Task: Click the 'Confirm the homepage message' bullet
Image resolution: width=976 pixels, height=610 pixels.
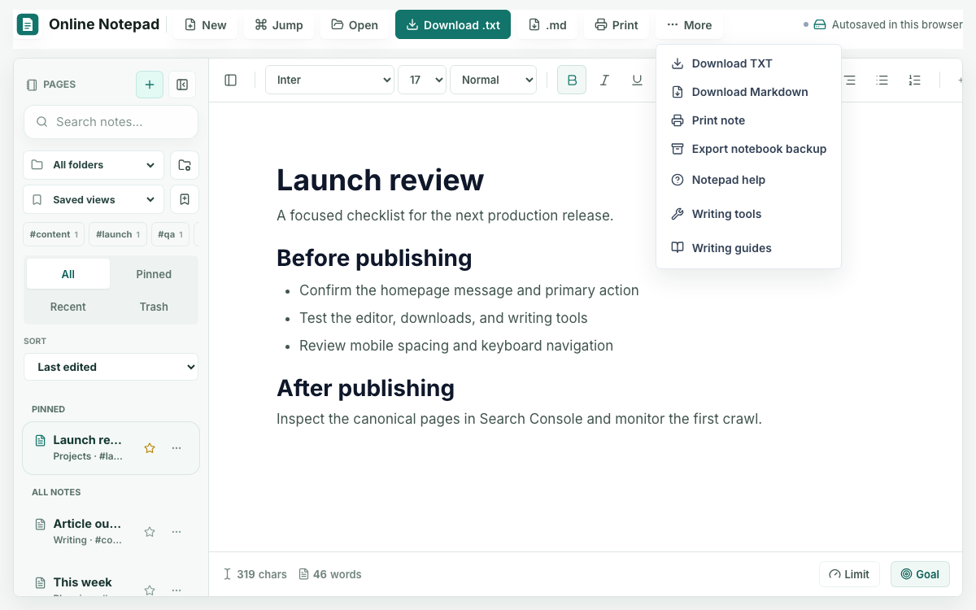Action: point(469,290)
